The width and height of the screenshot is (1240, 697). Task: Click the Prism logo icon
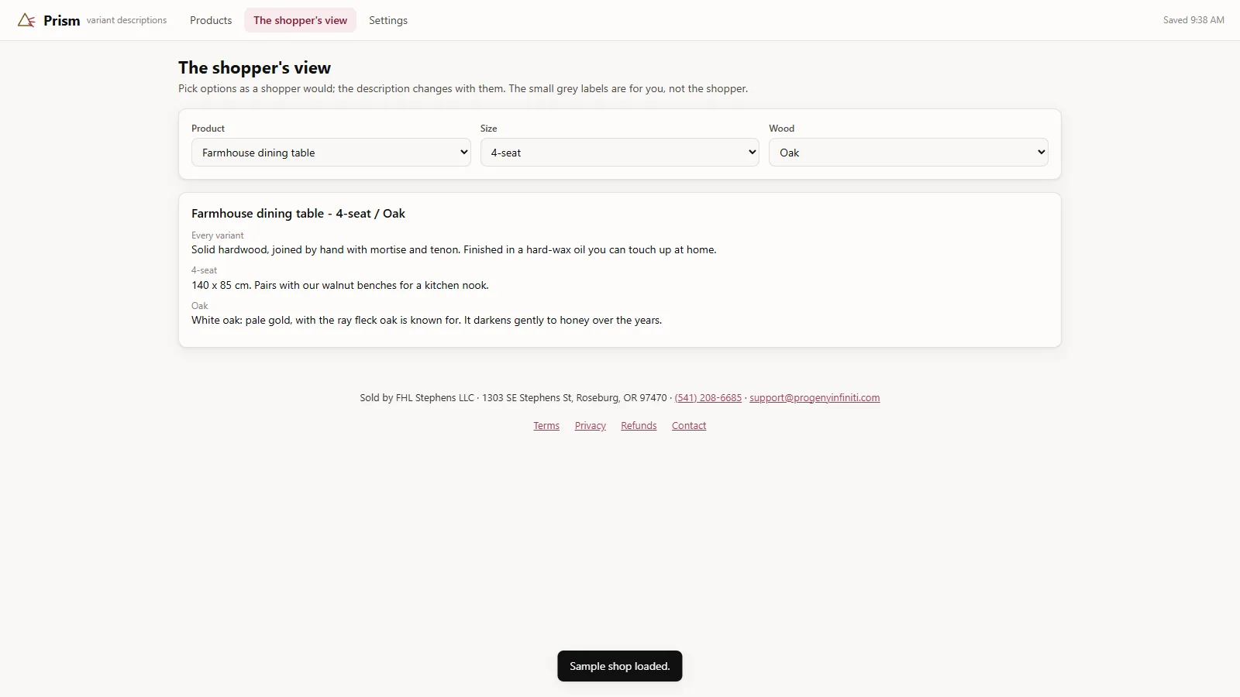[x=26, y=20]
